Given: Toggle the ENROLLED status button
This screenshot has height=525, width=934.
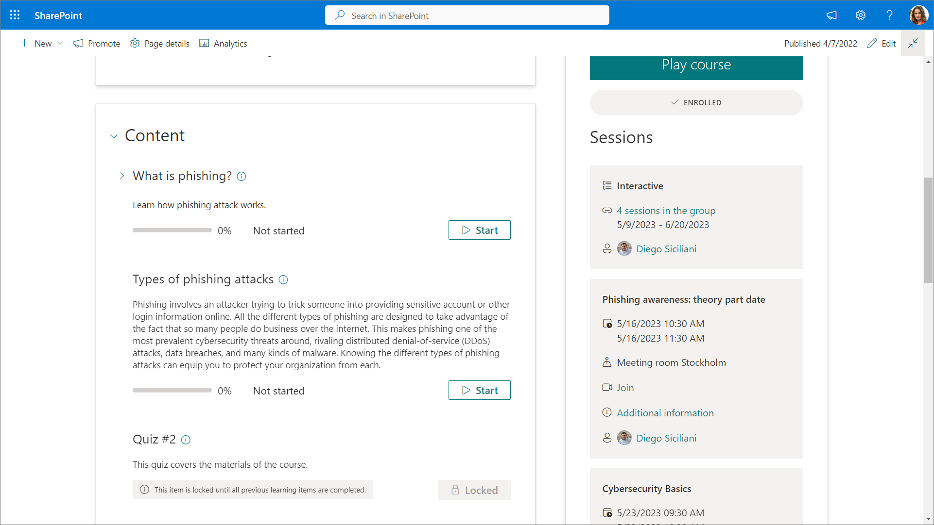Looking at the screenshot, I should (x=696, y=102).
